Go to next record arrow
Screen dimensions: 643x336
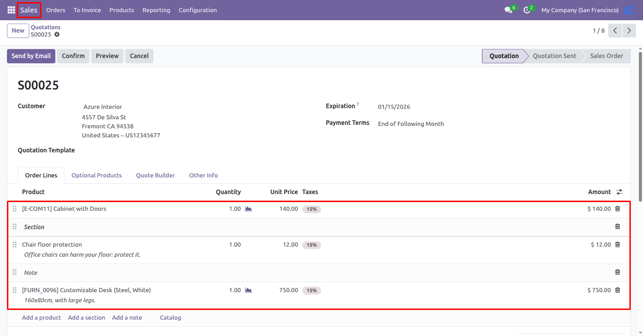pos(629,31)
